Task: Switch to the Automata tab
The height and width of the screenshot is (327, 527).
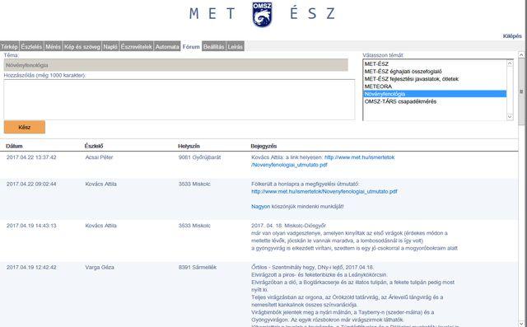Action: [x=167, y=47]
